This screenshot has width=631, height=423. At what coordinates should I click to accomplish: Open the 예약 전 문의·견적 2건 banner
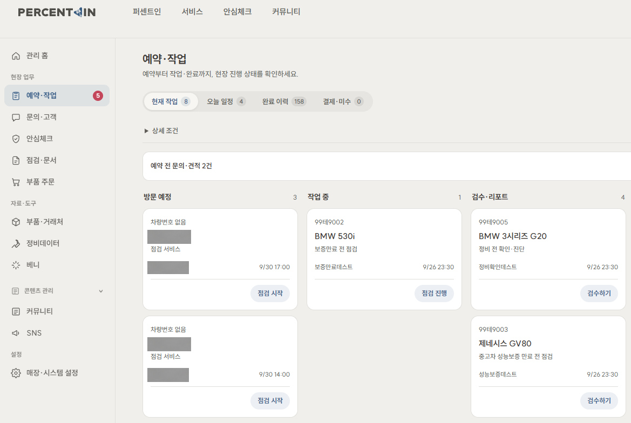click(x=386, y=166)
